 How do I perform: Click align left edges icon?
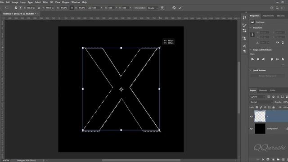[x=252, y=59]
